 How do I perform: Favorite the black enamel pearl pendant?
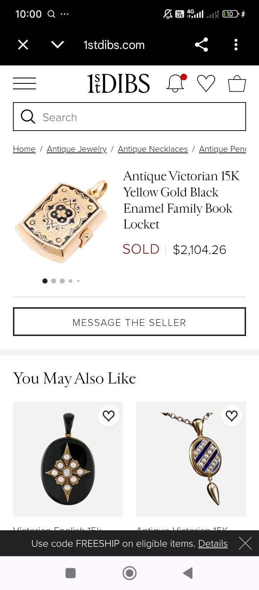pos(109,416)
